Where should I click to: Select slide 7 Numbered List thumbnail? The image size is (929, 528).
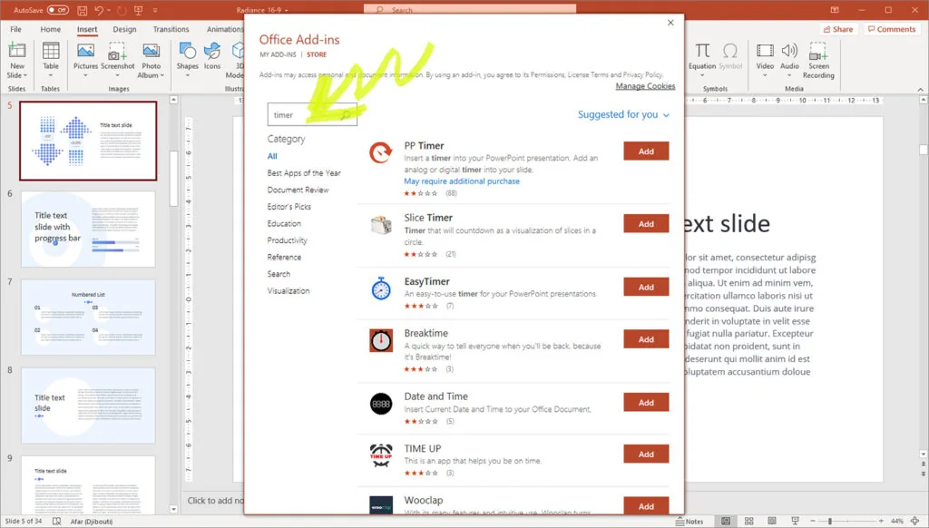coord(88,317)
